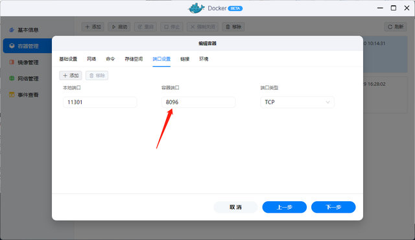This screenshot has height=240, width=415.
Task: Refresh the container list with 刷新
Action: pyautogui.click(x=396, y=27)
